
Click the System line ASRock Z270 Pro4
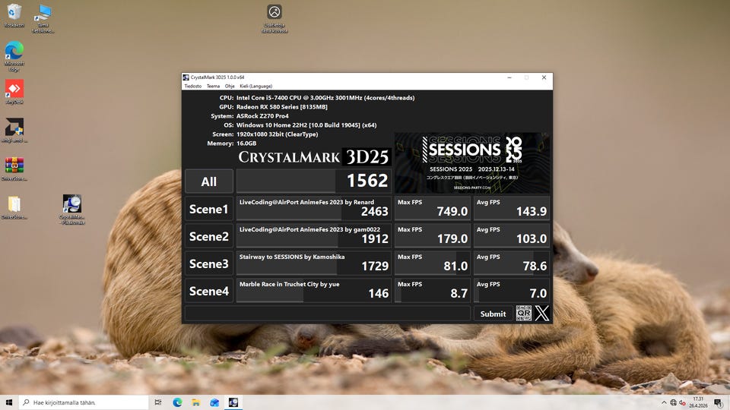(x=262, y=115)
